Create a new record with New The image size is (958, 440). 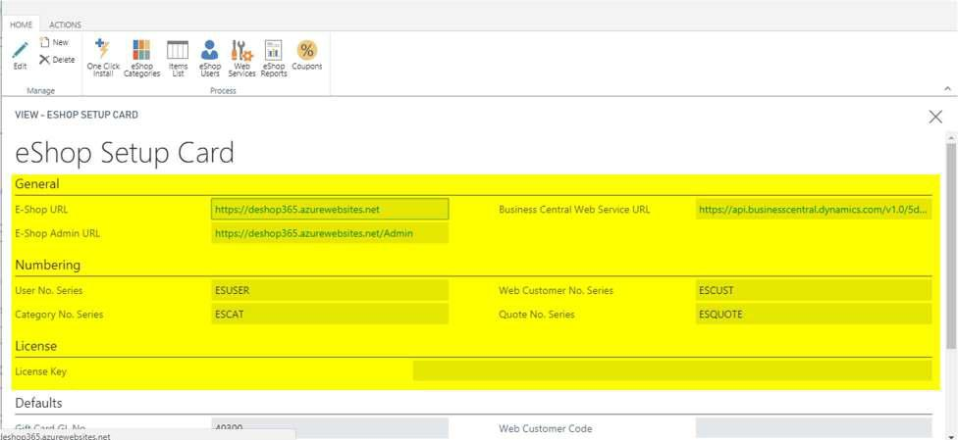coord(54,43)
